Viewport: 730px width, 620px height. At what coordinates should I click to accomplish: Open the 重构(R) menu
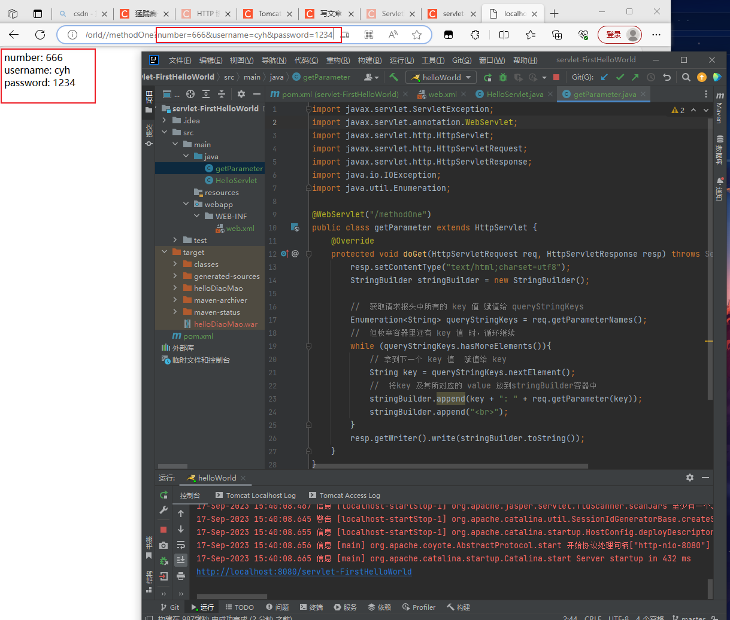(338, 60)
